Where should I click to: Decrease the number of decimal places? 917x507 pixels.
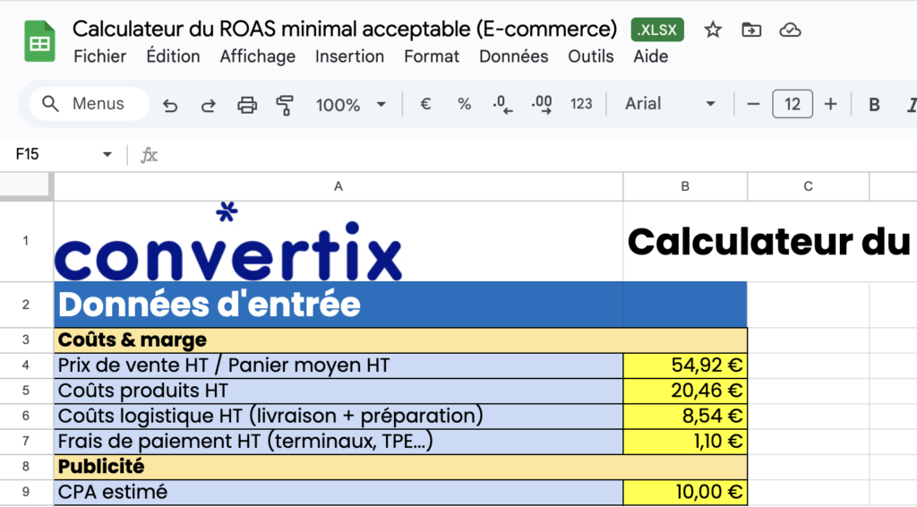coord(502,104)
